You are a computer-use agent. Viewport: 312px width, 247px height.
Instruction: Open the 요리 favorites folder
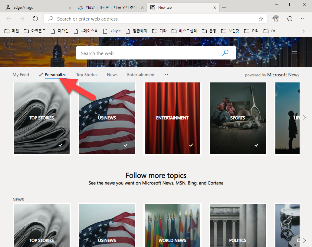point(251,31)
